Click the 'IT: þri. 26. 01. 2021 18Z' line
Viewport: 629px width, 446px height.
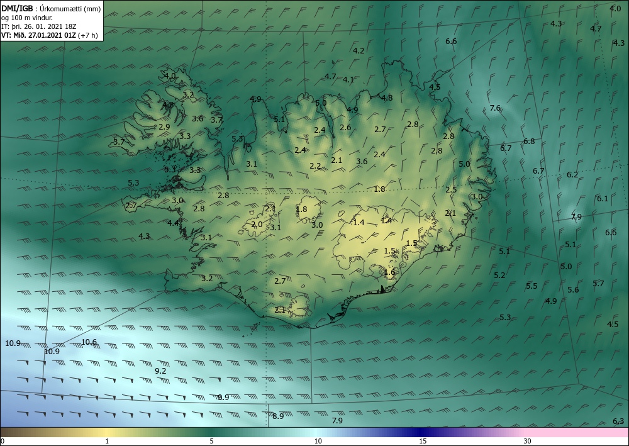(39, 26)
